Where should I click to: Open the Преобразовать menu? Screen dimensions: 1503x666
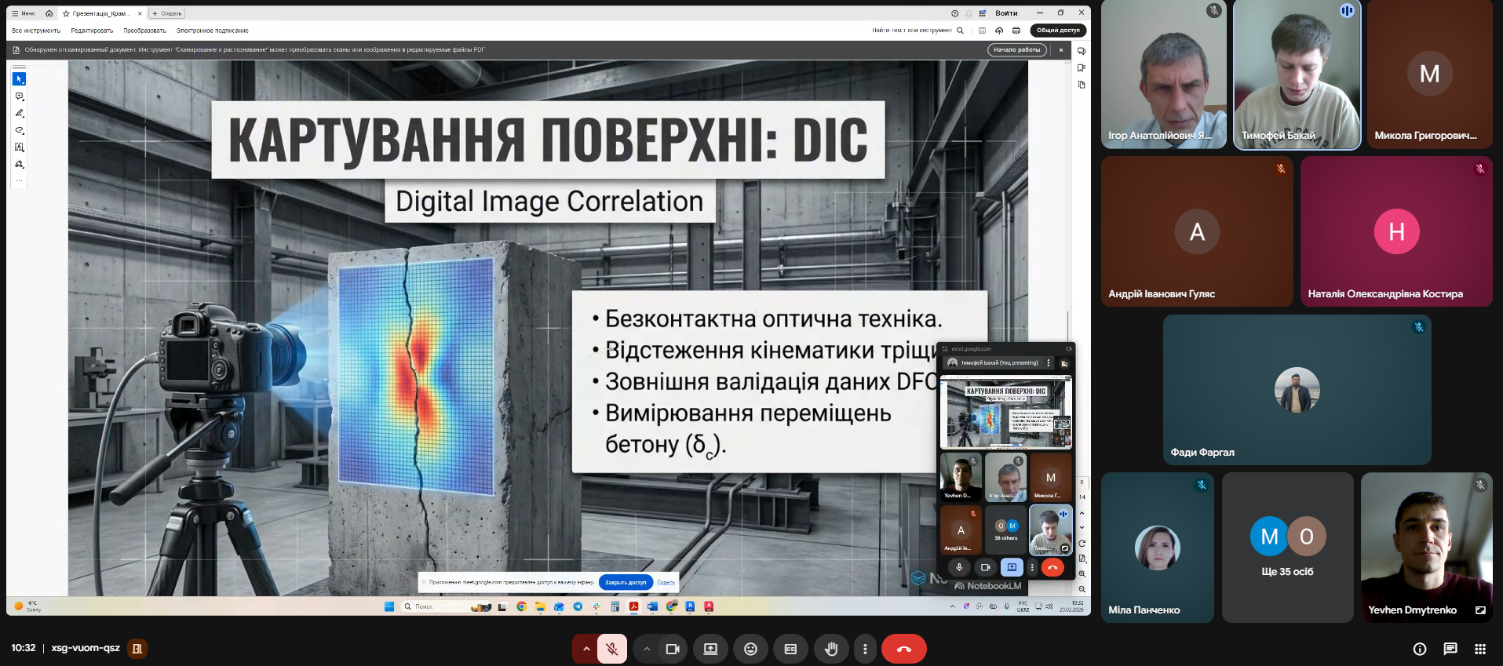tap(144, 31)
